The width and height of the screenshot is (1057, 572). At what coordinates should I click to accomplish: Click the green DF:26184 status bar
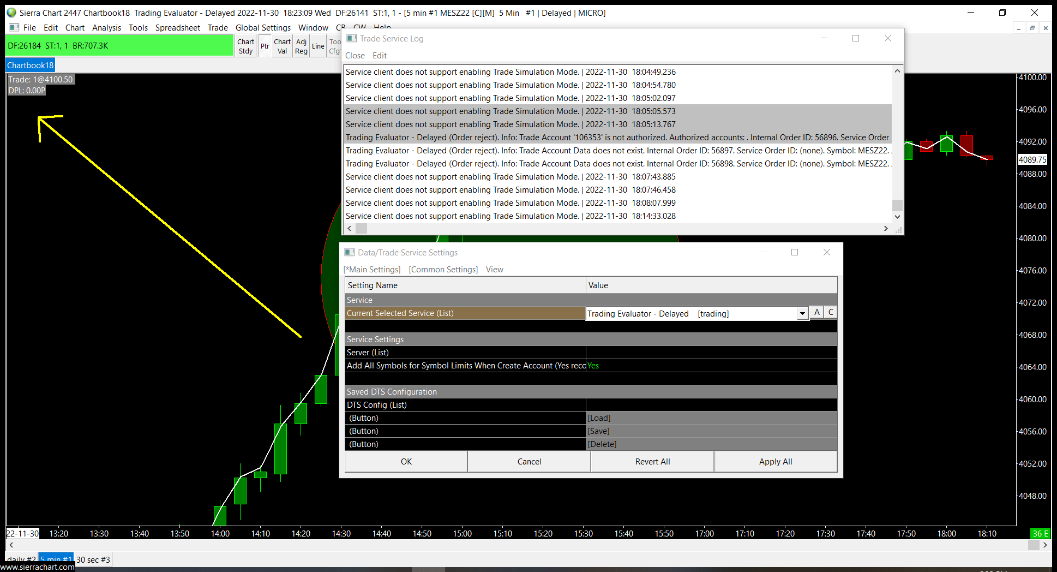119,46
